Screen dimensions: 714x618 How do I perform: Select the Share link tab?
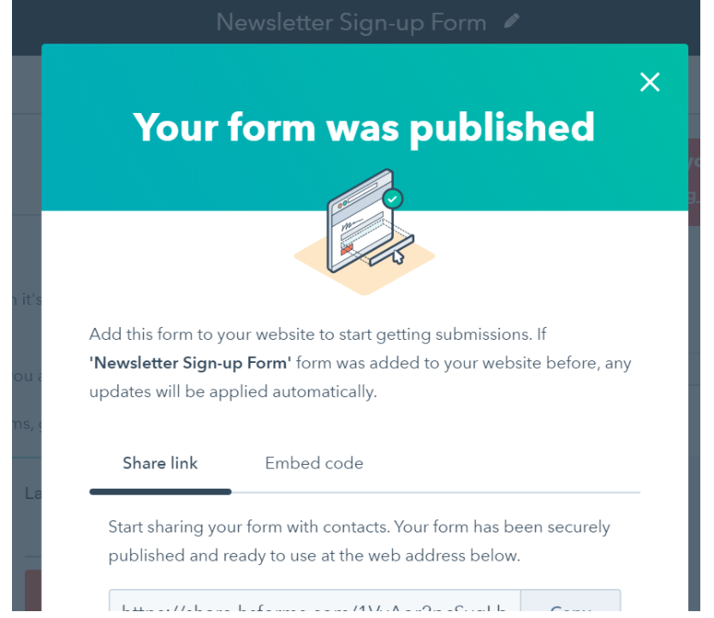pos(160,463)
